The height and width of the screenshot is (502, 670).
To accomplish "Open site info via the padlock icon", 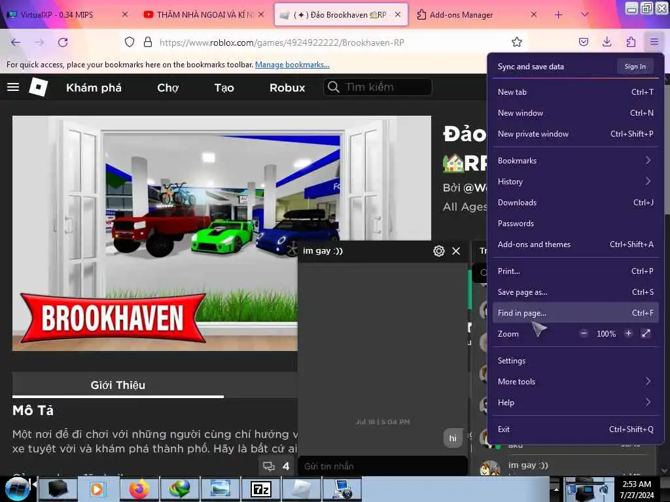I will point(148,42).
